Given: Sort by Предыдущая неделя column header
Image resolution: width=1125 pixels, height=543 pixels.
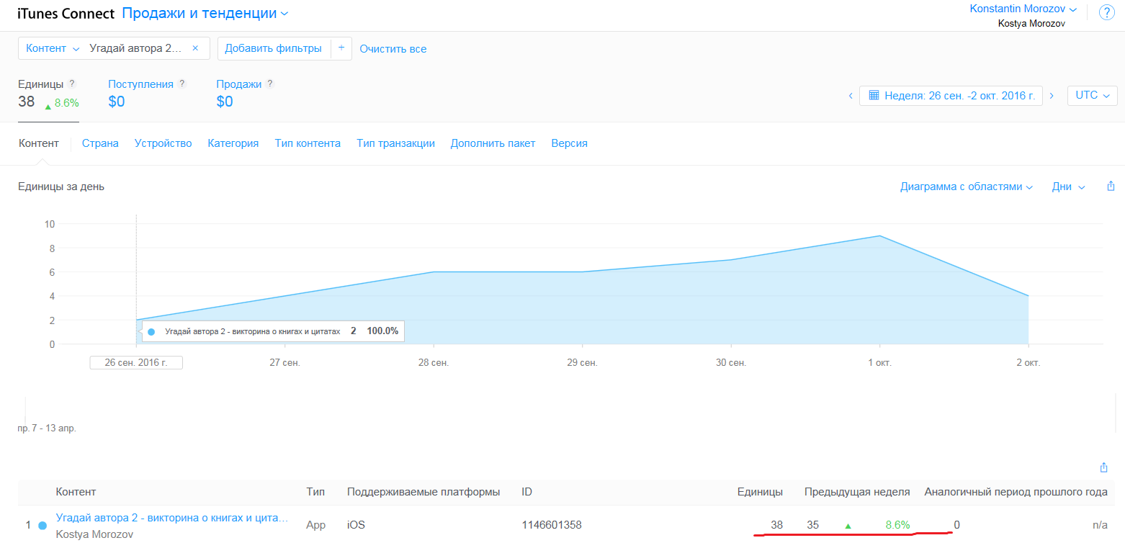Looking at the screenshot, I should point(857,492).
